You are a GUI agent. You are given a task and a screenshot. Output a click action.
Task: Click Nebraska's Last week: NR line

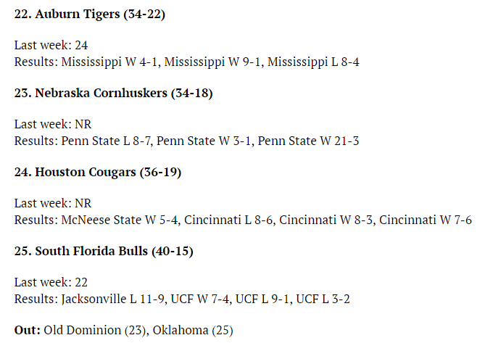pos(53,124)
